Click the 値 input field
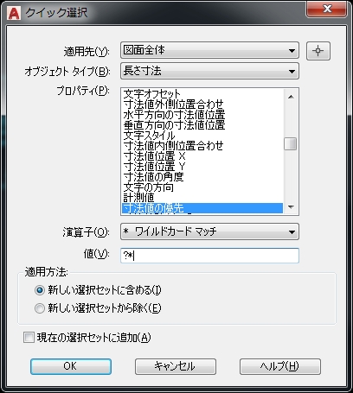Screen dimensions: 353x393 click(x=209, y=256)
